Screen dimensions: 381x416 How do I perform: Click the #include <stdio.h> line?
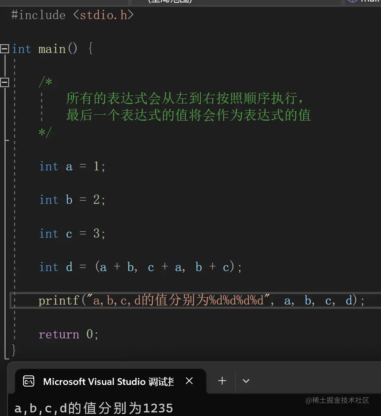72,15
